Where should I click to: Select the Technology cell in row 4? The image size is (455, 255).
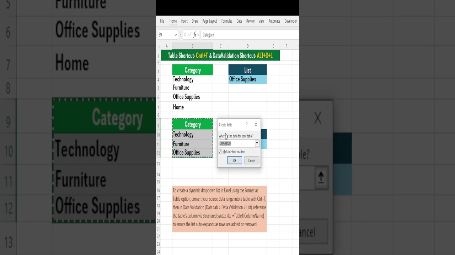click(x=192, y=79)
